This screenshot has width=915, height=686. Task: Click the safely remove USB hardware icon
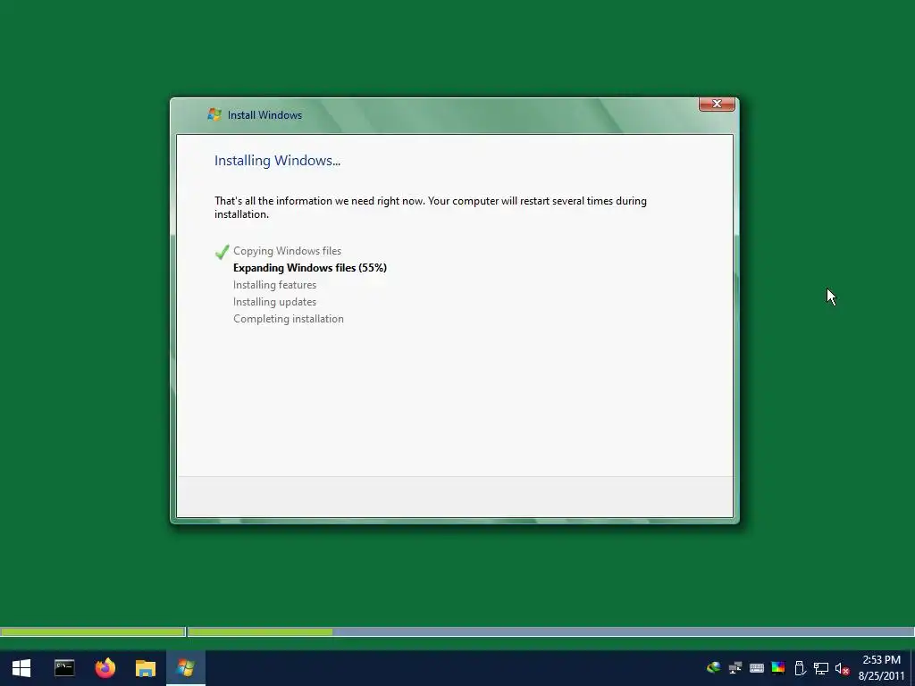[x=800, y=668]
